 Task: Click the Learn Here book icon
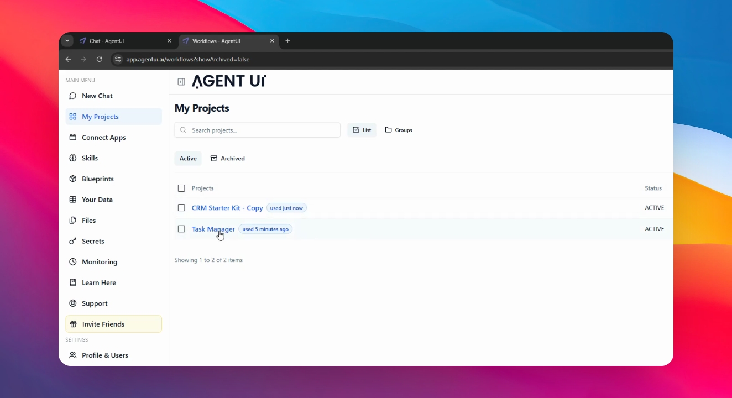(x=72, y=282)
